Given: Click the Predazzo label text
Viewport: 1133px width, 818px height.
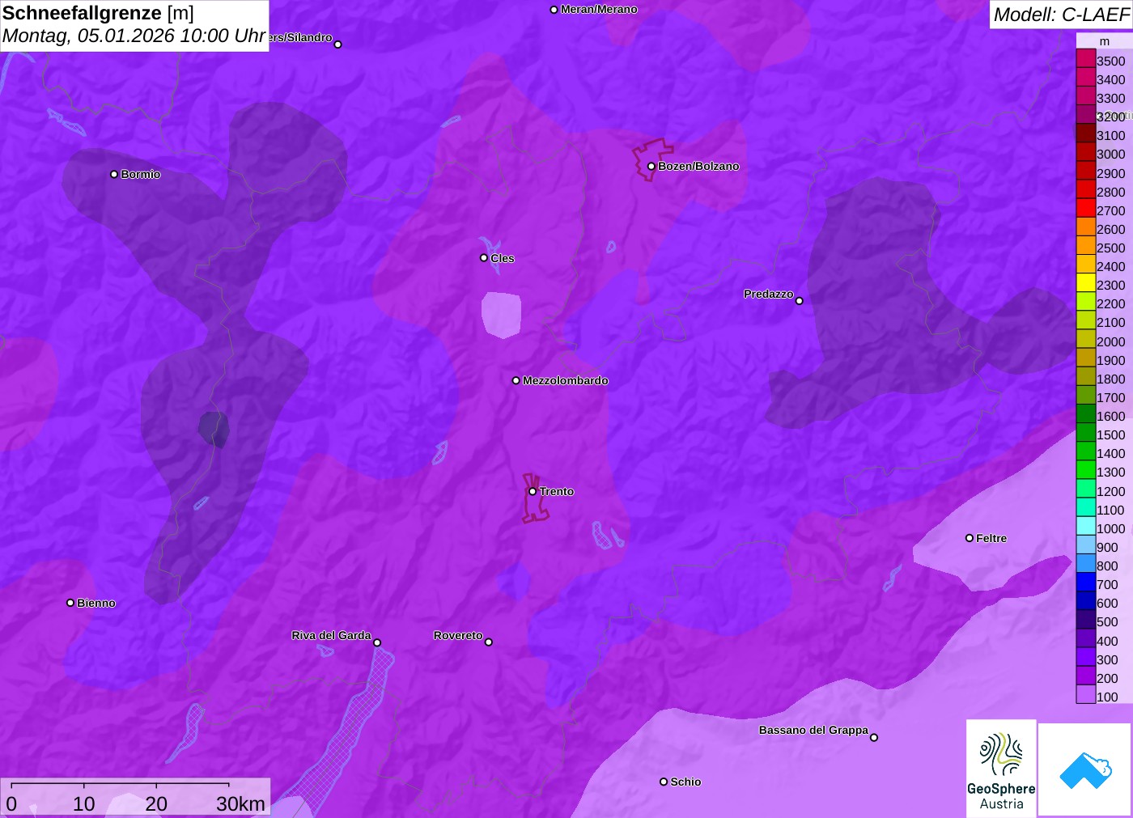Looking at the screenshot, I should click(x=769, y=295).
